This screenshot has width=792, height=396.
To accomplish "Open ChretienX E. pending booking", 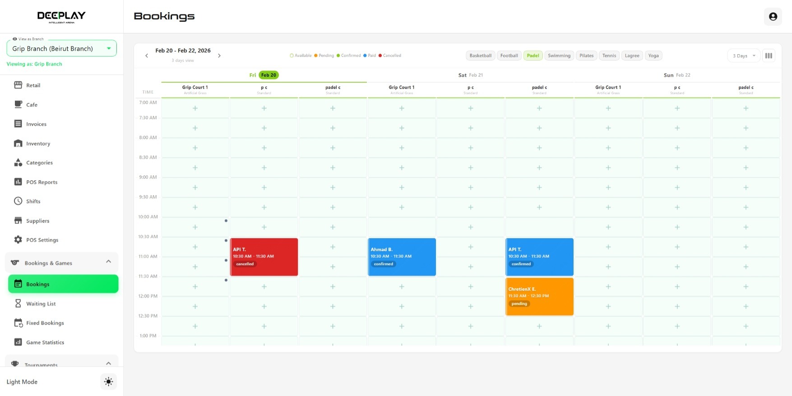I will (539, 297).
